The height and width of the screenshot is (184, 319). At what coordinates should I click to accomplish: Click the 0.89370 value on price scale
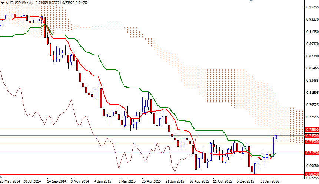(x=312, y=44)
